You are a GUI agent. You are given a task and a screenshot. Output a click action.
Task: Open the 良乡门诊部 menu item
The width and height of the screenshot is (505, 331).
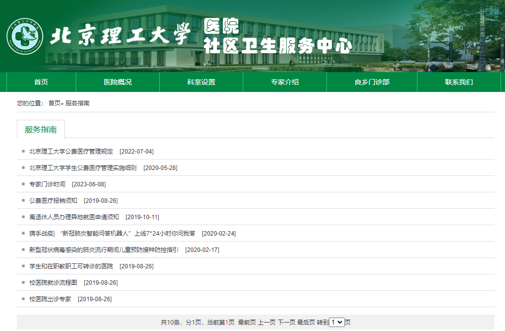(x=372, y=82)
